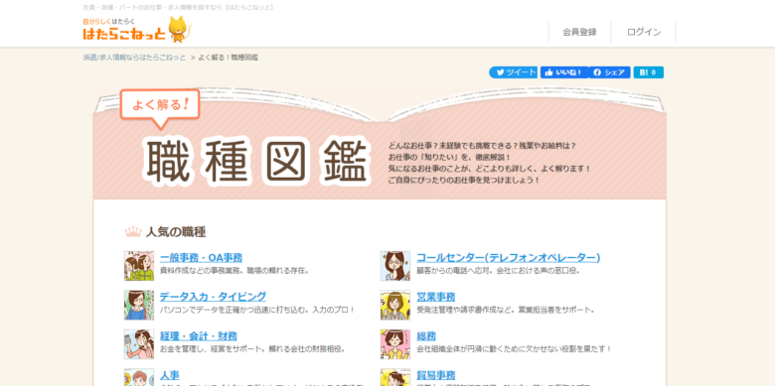This screenshot has height=386, width=775.
Task: Click the cat mascot icon
Action: click(180, 29)
